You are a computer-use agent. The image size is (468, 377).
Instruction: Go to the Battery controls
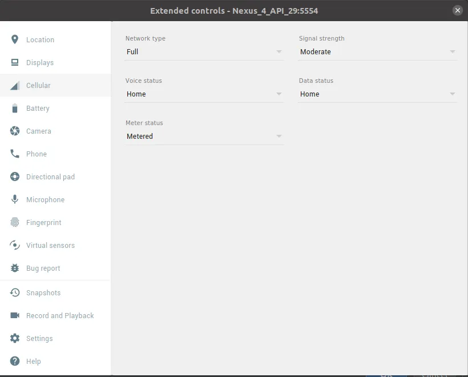point(55,108)
